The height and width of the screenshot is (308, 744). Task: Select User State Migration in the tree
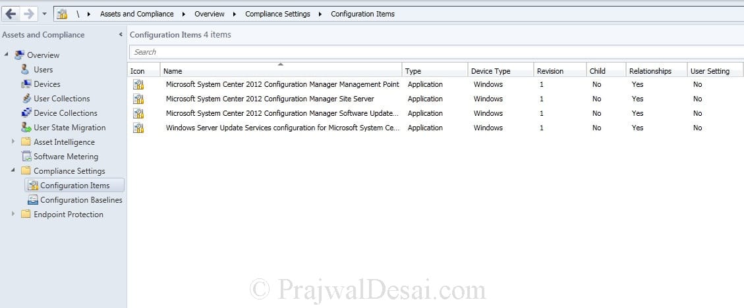(x=70, y=128)
